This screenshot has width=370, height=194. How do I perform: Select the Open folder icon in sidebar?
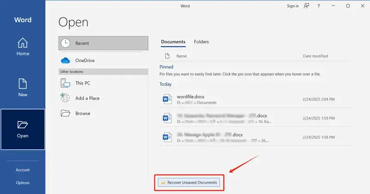point(23,124)
